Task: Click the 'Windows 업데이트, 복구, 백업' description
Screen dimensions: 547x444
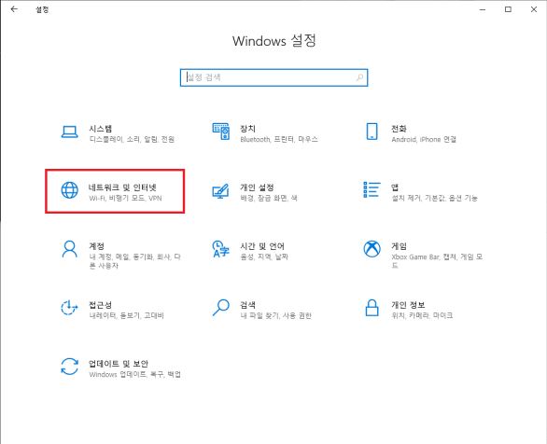Action: point(135,374)
